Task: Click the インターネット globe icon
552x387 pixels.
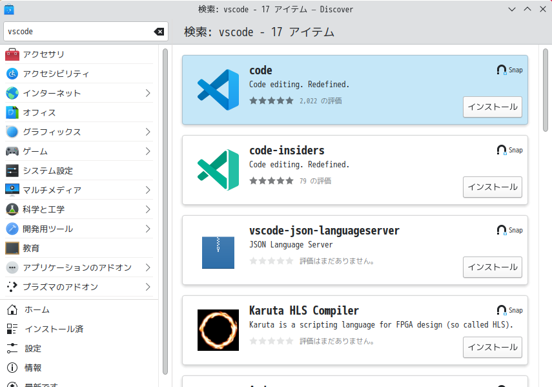Action: pyautogui.click(x=12, y=93)
